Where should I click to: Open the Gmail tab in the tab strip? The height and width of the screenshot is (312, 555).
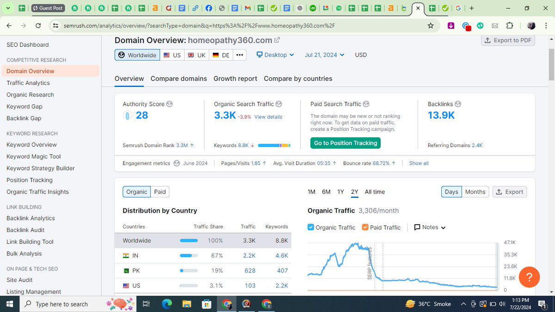pos(248,8)
